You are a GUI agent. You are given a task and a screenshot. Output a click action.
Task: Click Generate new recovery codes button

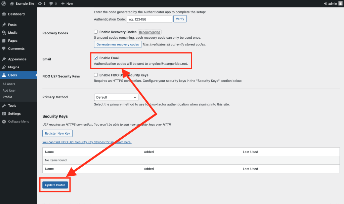[118, 44]
